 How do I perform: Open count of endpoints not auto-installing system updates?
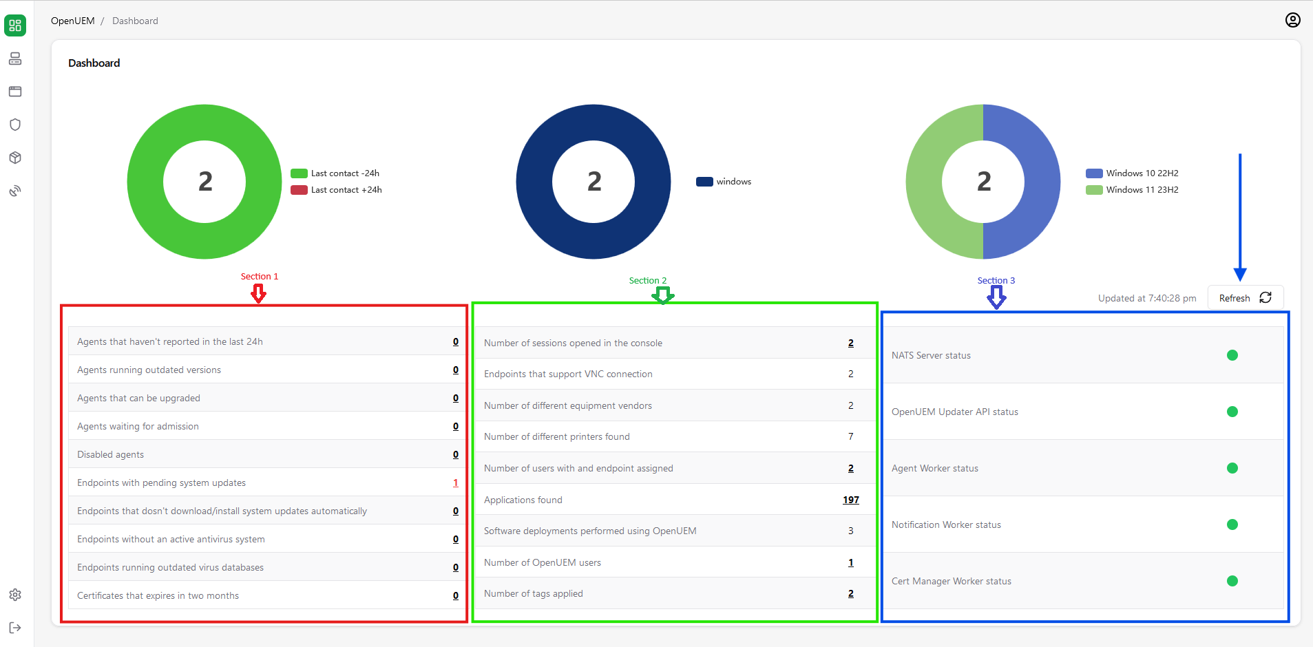coord(456,511)
